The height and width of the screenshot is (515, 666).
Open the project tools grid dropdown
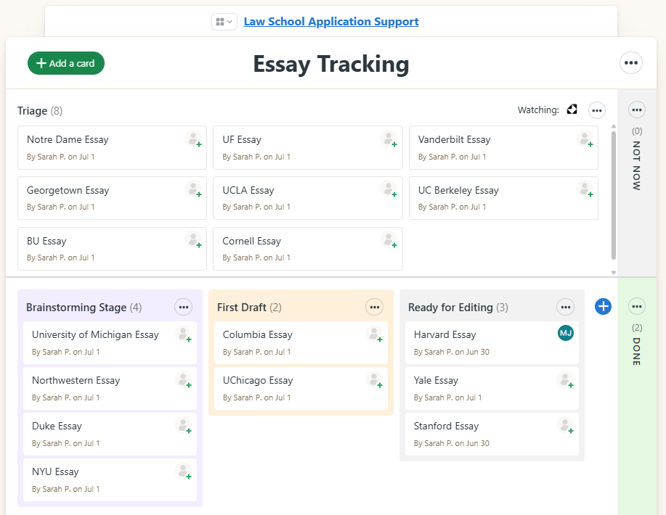coord(224,22)
